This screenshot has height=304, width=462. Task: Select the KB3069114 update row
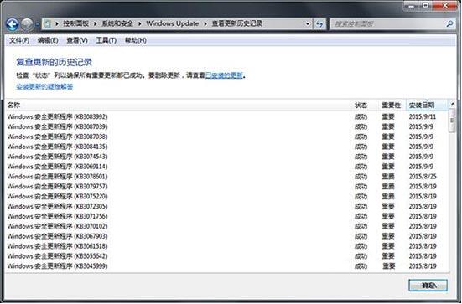pyautogui.click(x=227, y=167)
